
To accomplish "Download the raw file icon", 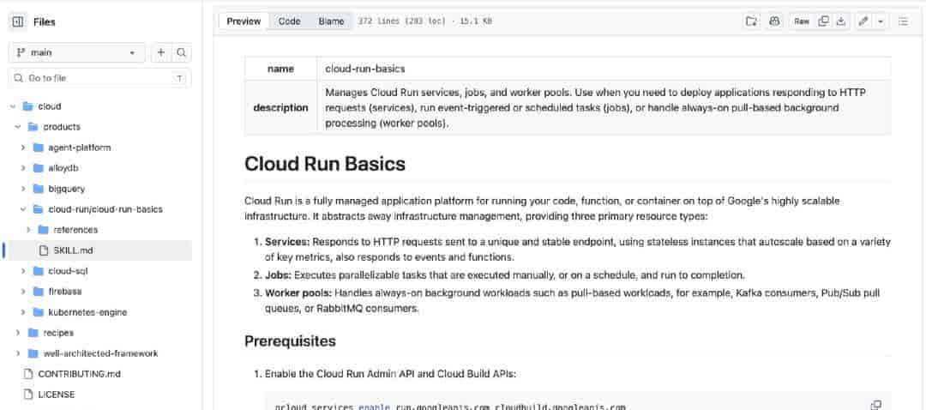I will 841,21.
